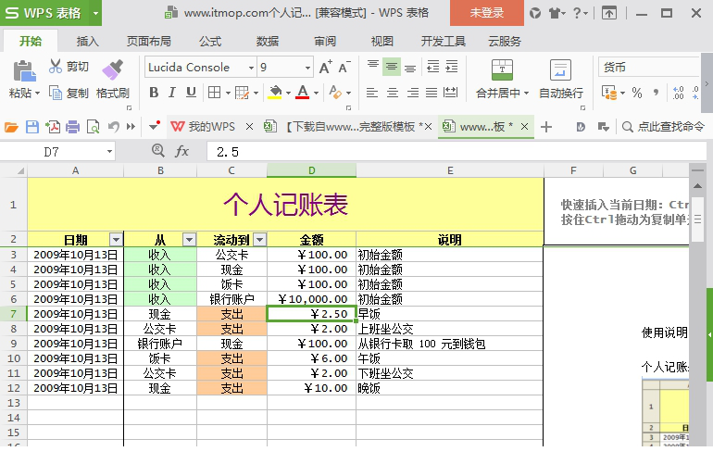Apply comma thousands separator style
Screen dimensions: 713x464
coord(656,93)
